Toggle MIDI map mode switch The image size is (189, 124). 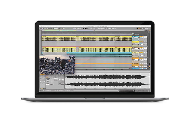click(x=144, y=28)
